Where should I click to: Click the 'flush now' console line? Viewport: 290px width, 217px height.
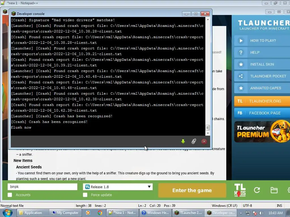21,127
